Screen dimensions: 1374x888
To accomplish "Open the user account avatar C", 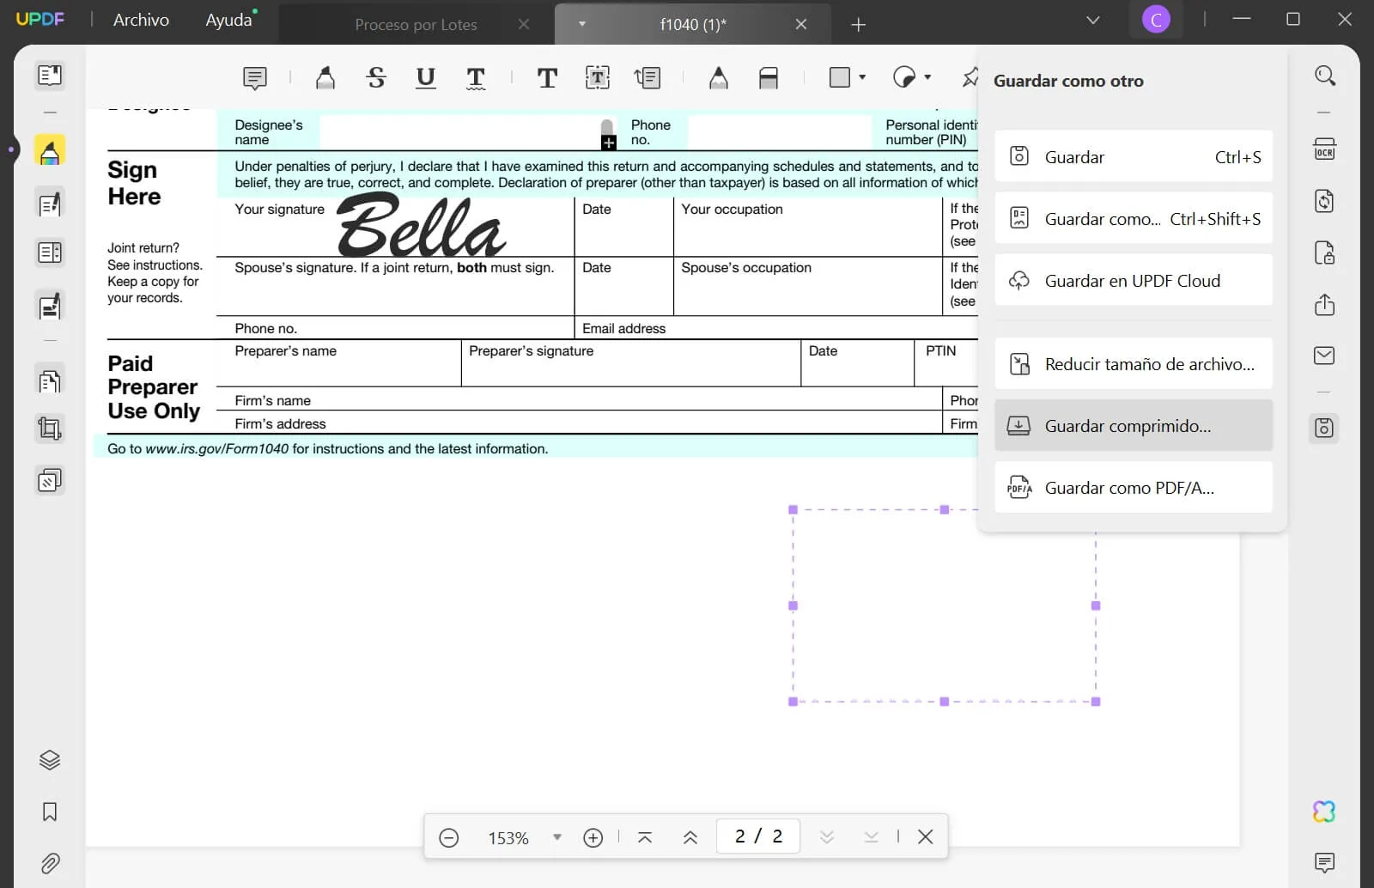I will tap(1156, 20).
